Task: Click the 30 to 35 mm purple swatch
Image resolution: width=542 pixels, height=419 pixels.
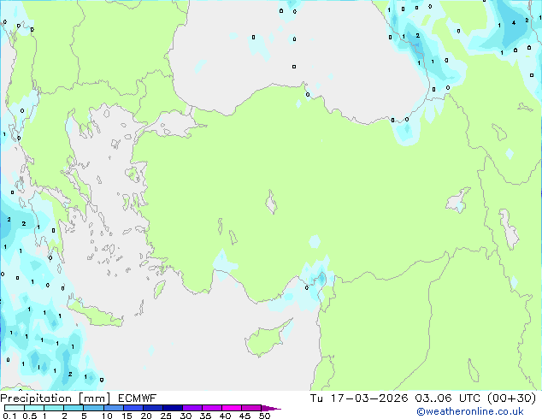Action: [x=191, y=408]
